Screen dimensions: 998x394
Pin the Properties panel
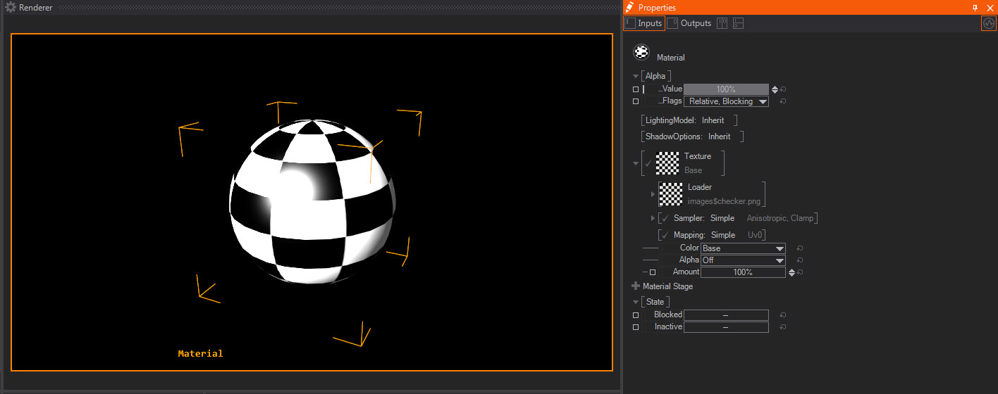(975, 7)
